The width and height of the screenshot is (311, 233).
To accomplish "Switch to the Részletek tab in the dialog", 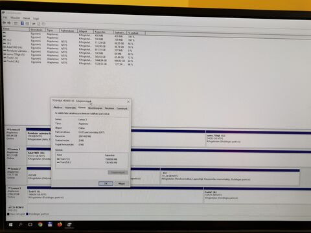I will (109, 108).
